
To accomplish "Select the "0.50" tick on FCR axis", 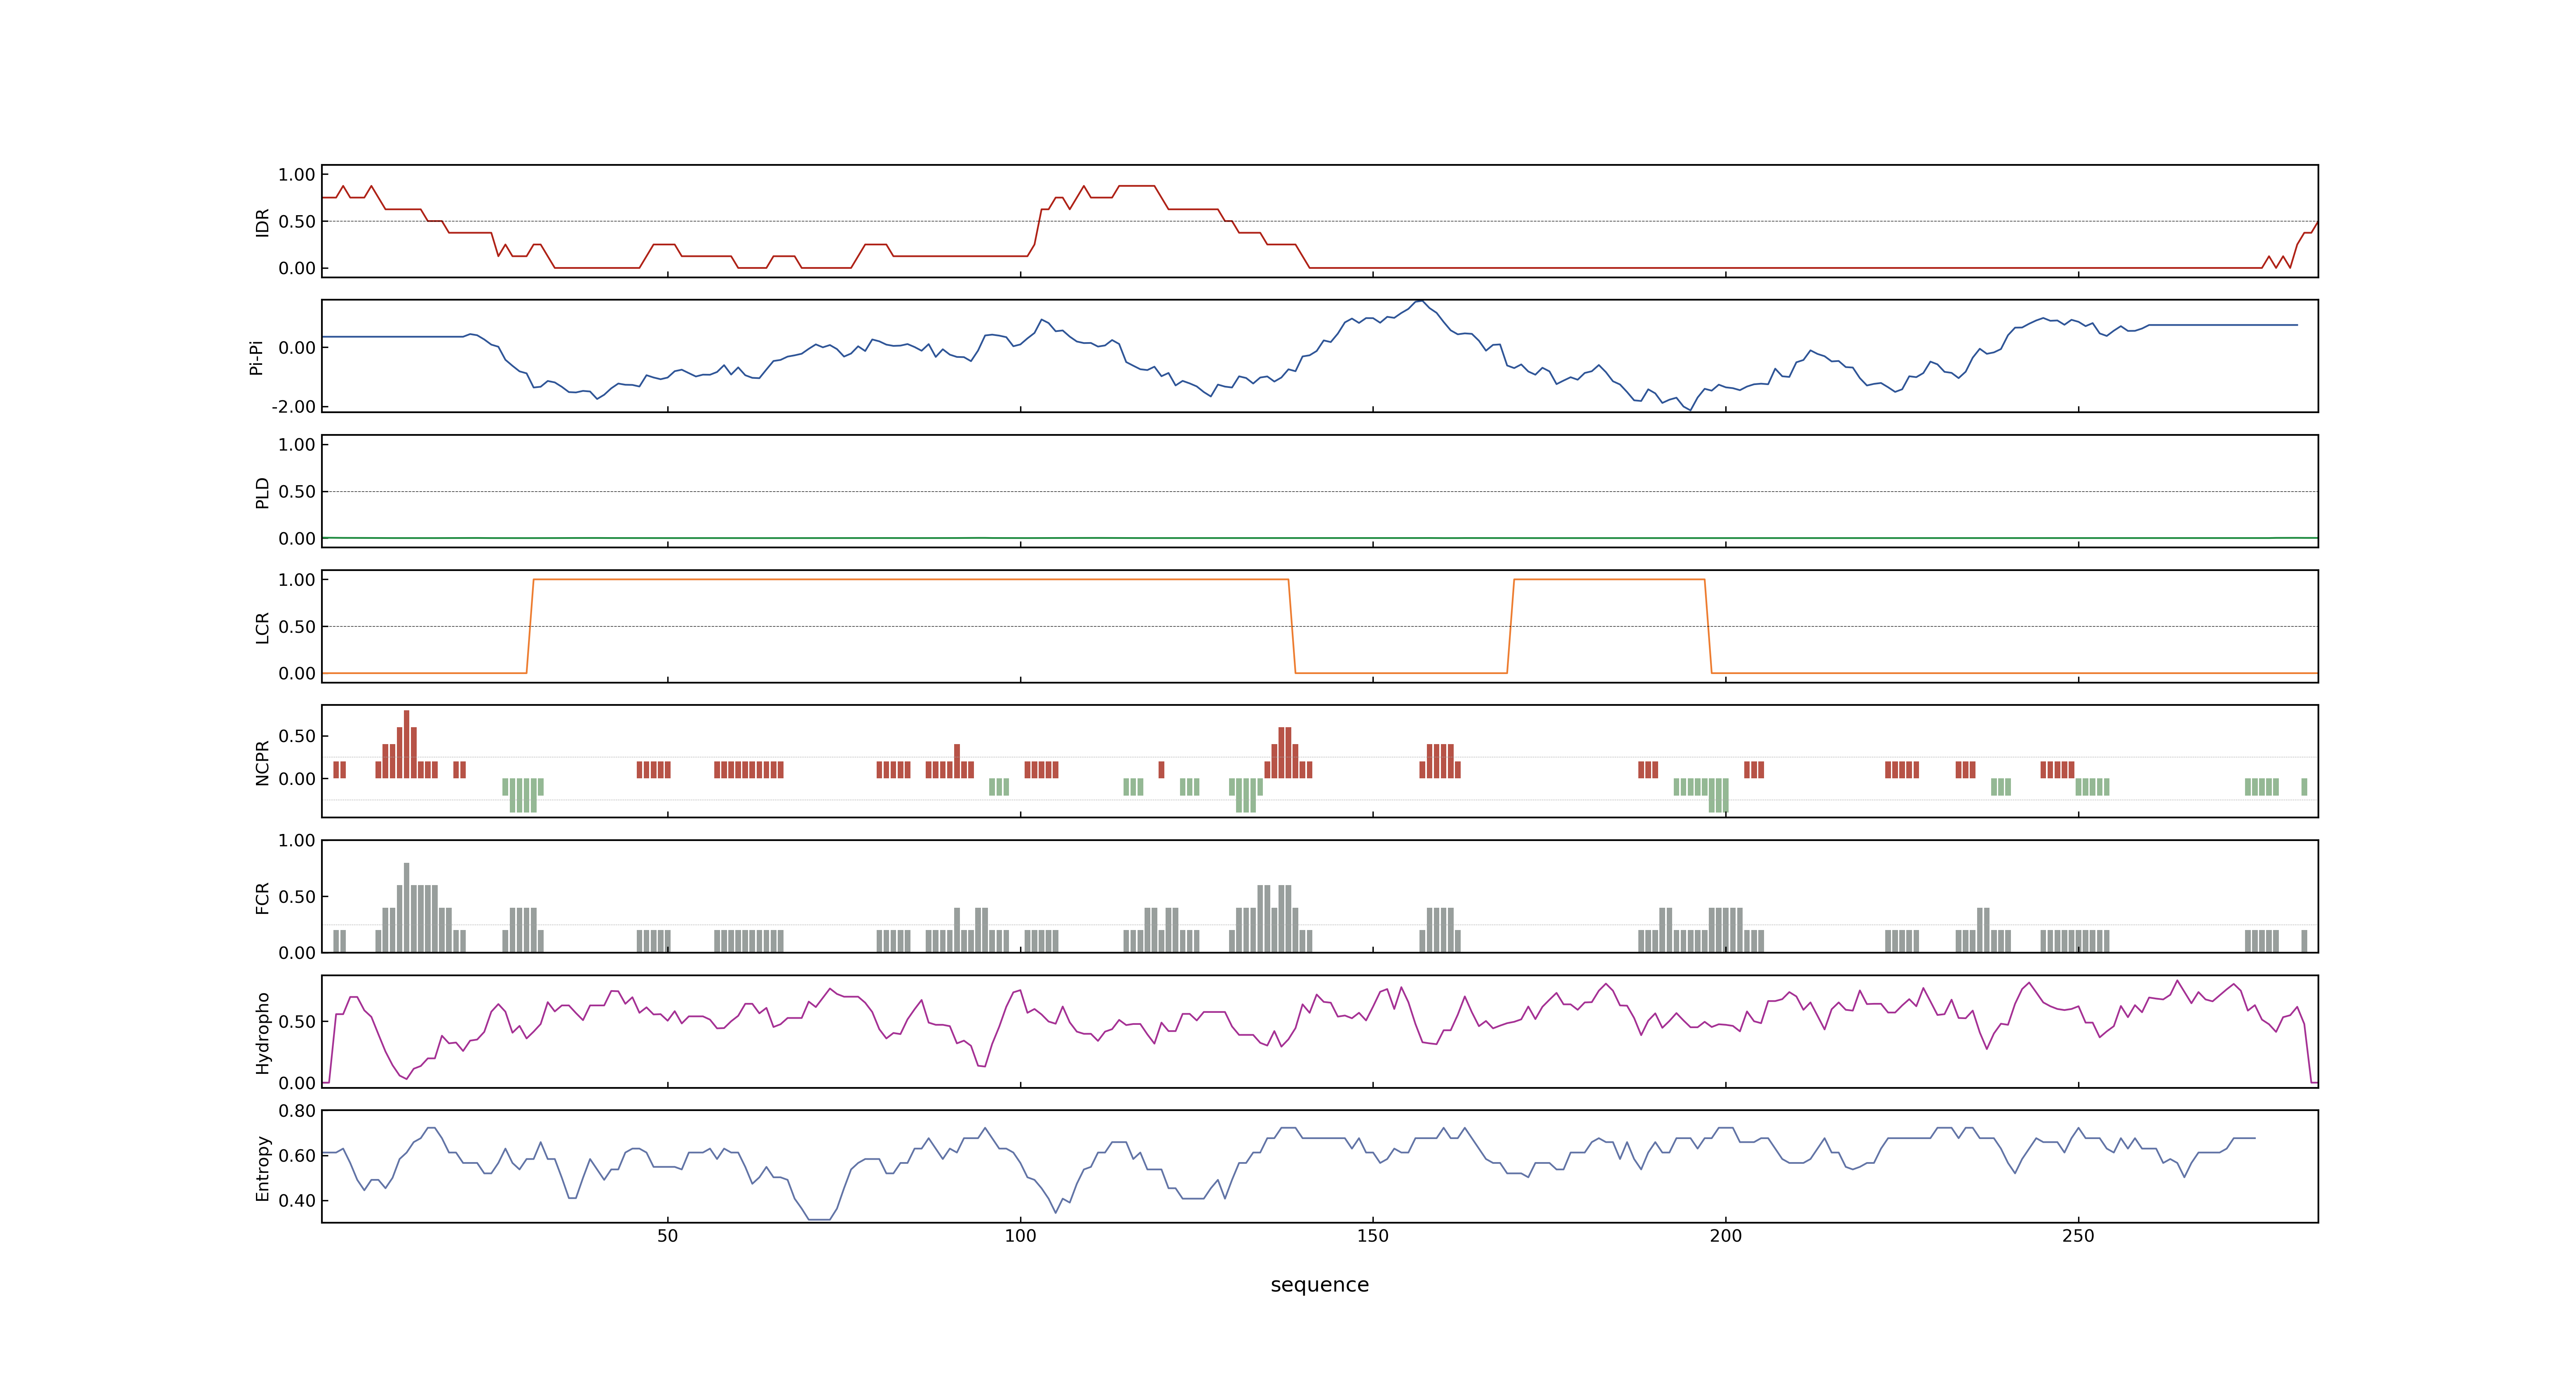I will (x=297, y=897).
